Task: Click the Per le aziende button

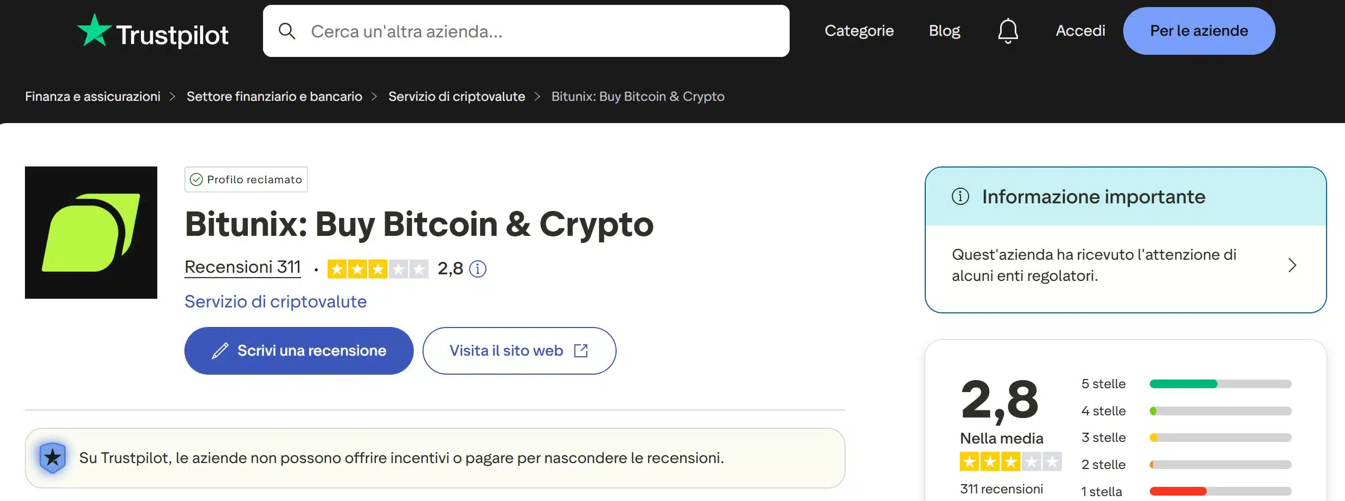Action: point(1198,31)
